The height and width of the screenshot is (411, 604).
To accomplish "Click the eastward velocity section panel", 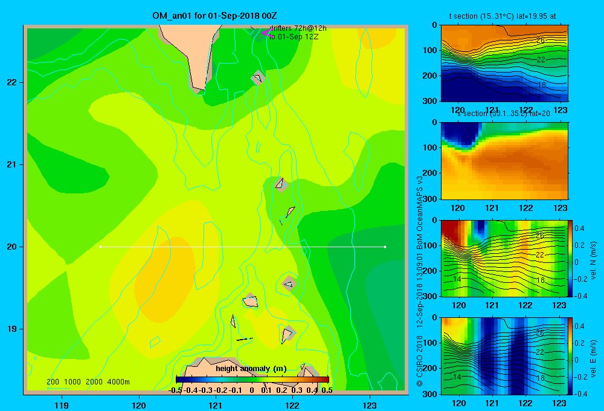I will (504, 356).
